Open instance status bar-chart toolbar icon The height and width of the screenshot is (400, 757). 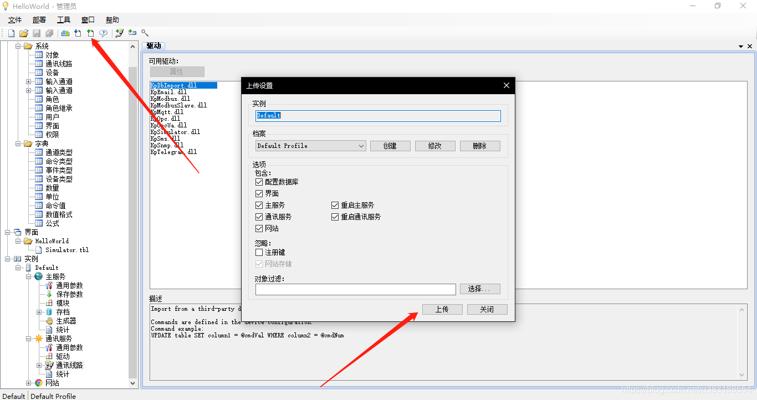pyautogui.click(x=65, y=33)
